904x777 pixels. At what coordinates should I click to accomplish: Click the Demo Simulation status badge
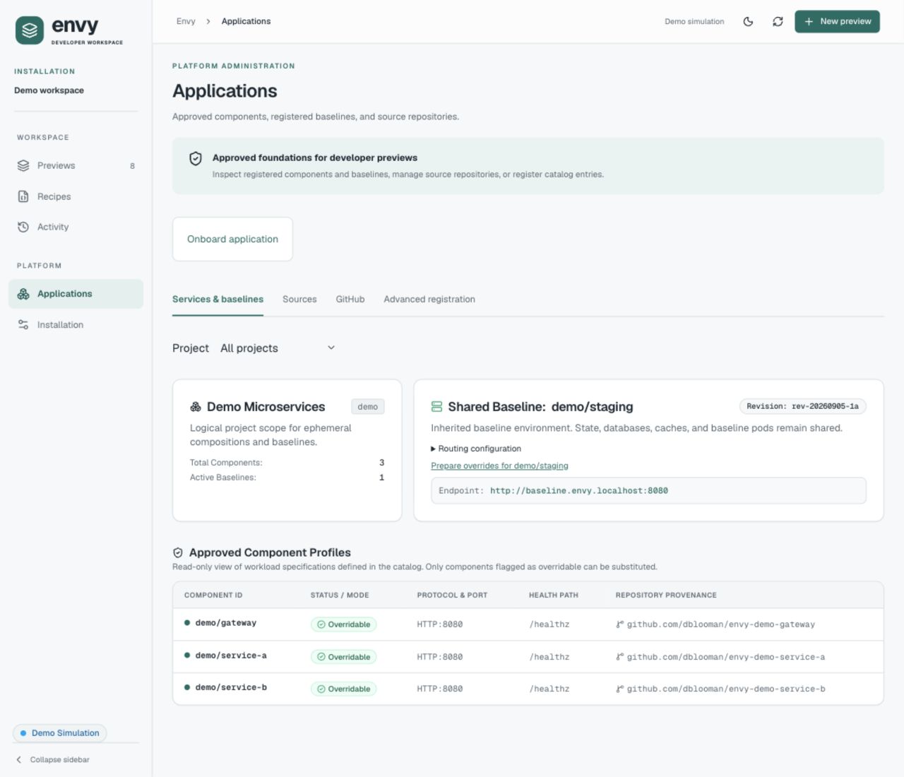[59, 733]
